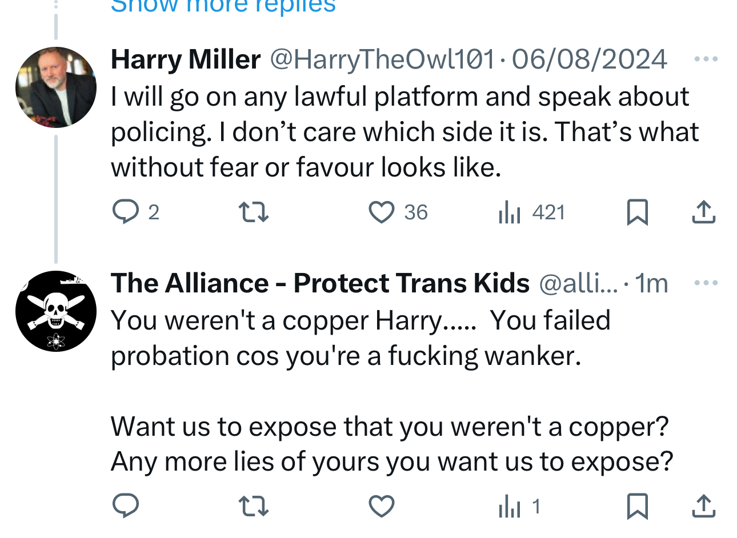The image size is (737, 538).
Task: Like Harry Miller's tweet with 36 likes
Action: point(381,212)
